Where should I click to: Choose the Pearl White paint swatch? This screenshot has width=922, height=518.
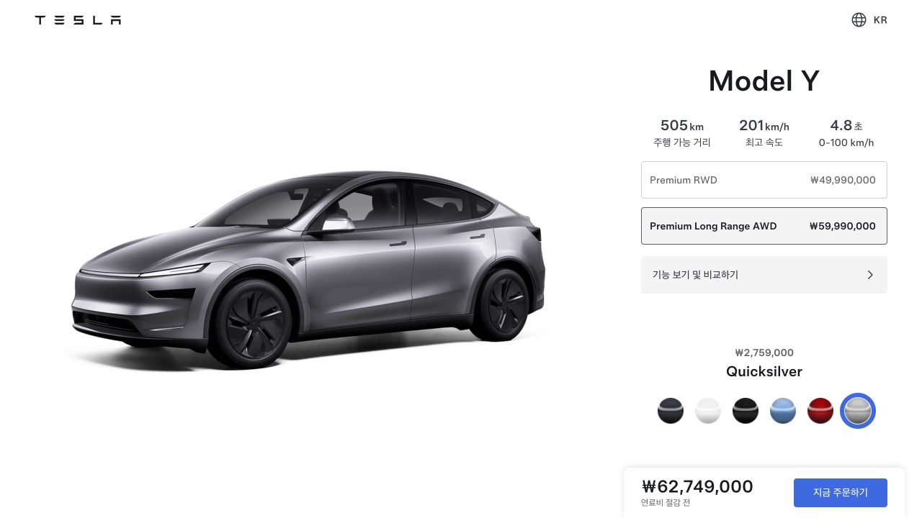(708, 411)
